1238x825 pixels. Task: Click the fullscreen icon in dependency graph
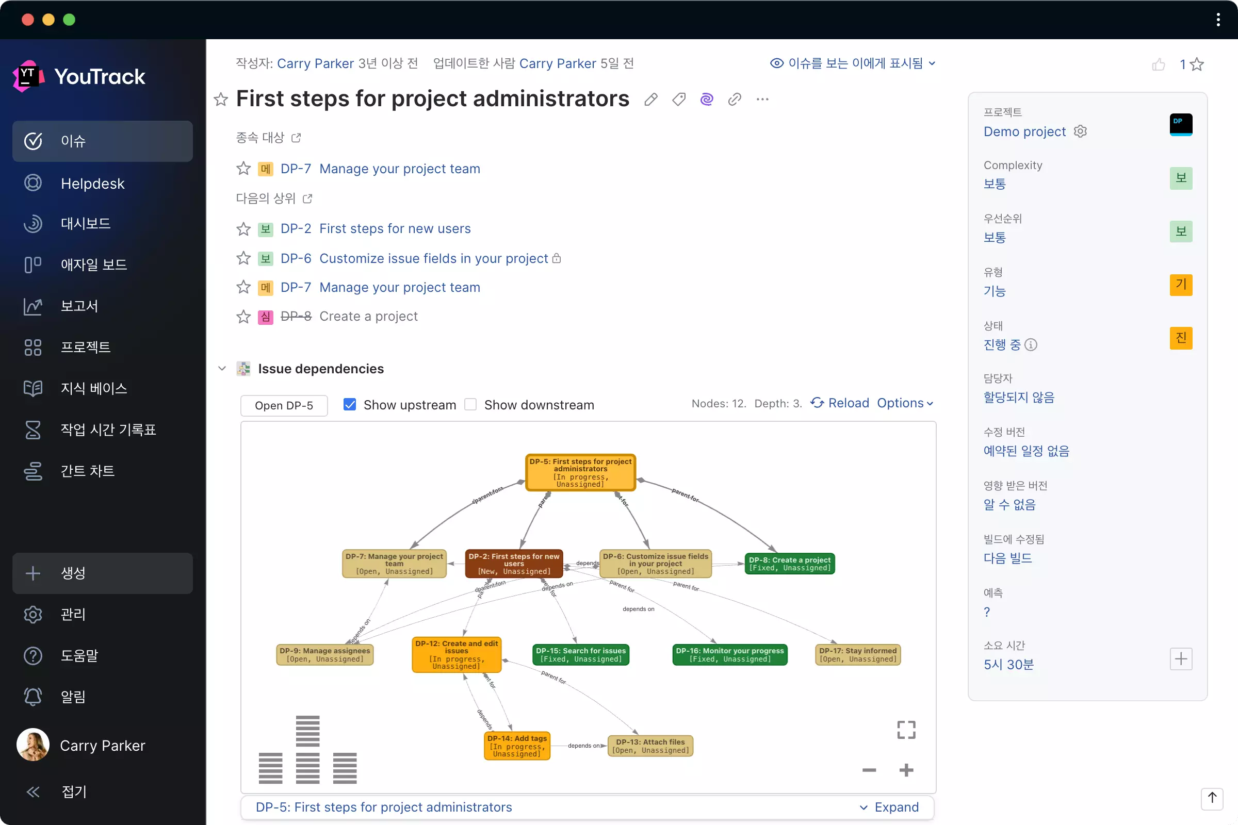pyautogui.click(x=906, y=729)
